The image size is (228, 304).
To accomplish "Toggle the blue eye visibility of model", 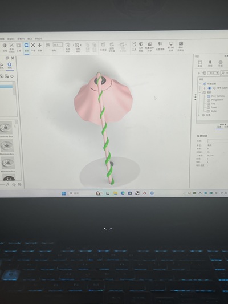I will click(210, 88).
